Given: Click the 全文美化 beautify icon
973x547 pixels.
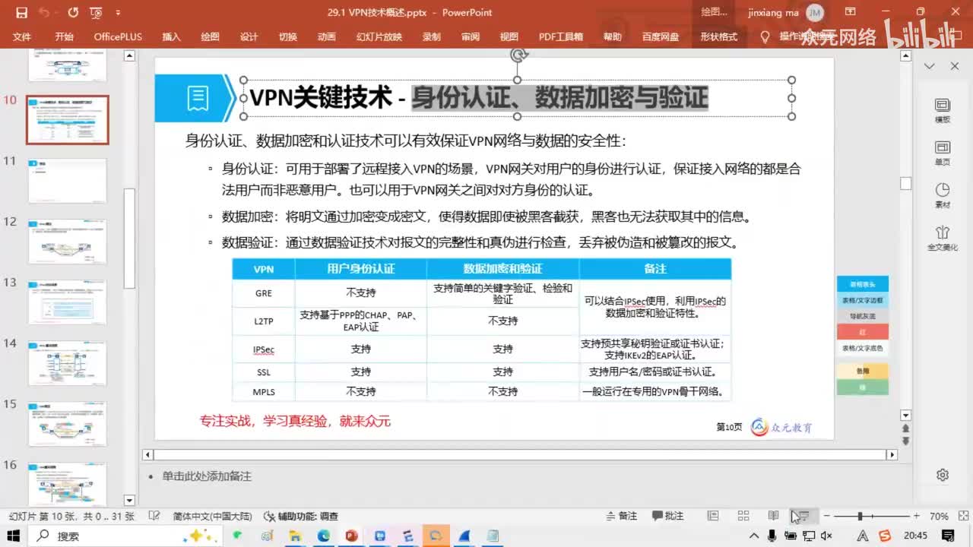Looking at the screenshot, I should pos(943,238).
